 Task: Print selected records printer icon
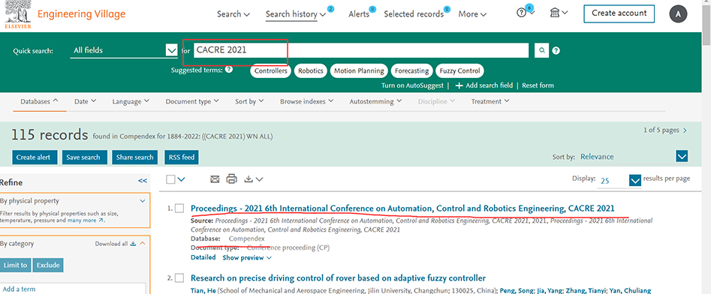pyautogui.click(x=232, y=179)
